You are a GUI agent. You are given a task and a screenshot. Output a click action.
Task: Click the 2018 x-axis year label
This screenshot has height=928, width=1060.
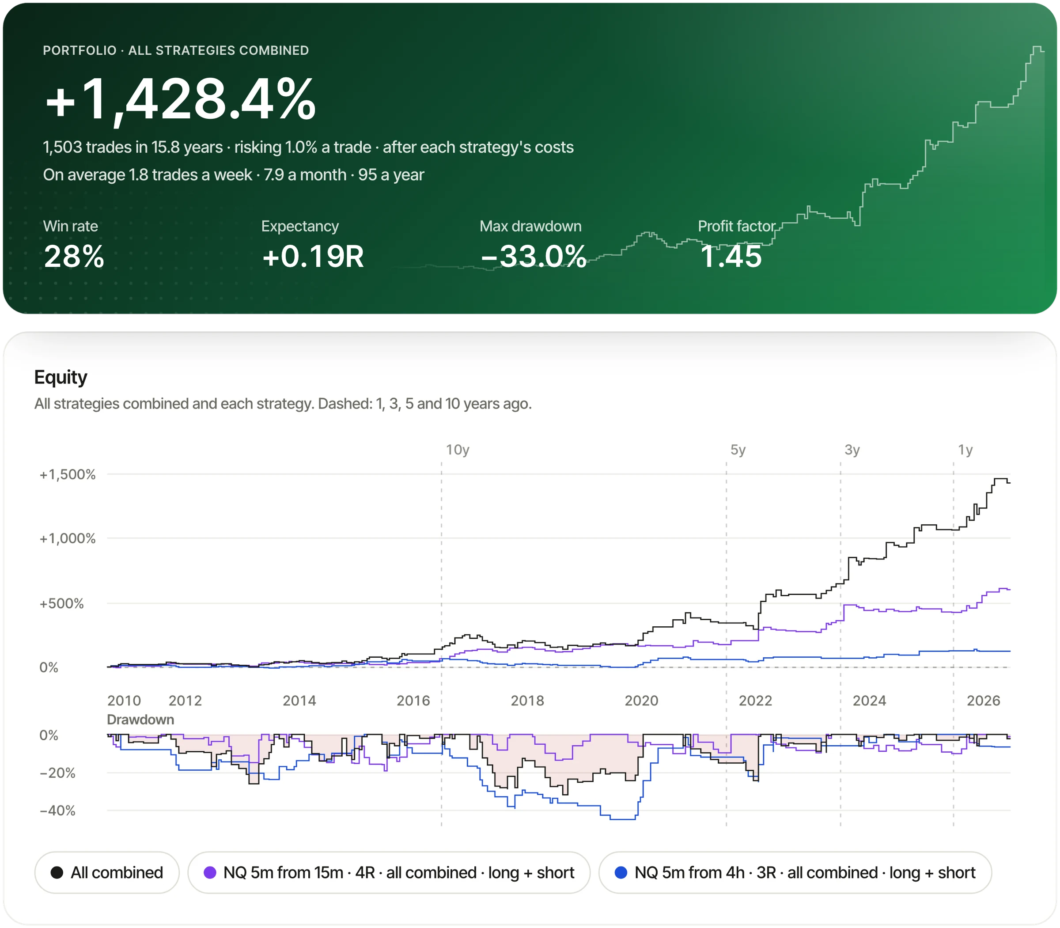(x=528, y=701)
